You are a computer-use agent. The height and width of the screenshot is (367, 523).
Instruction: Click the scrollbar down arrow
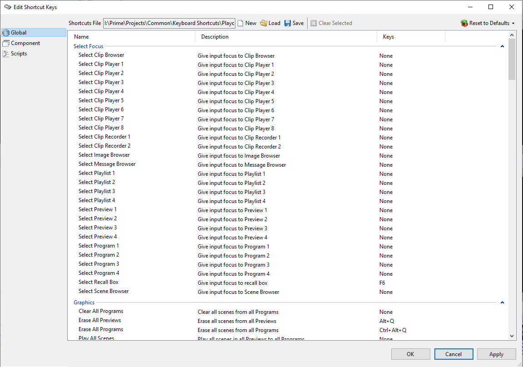point(512,336)
